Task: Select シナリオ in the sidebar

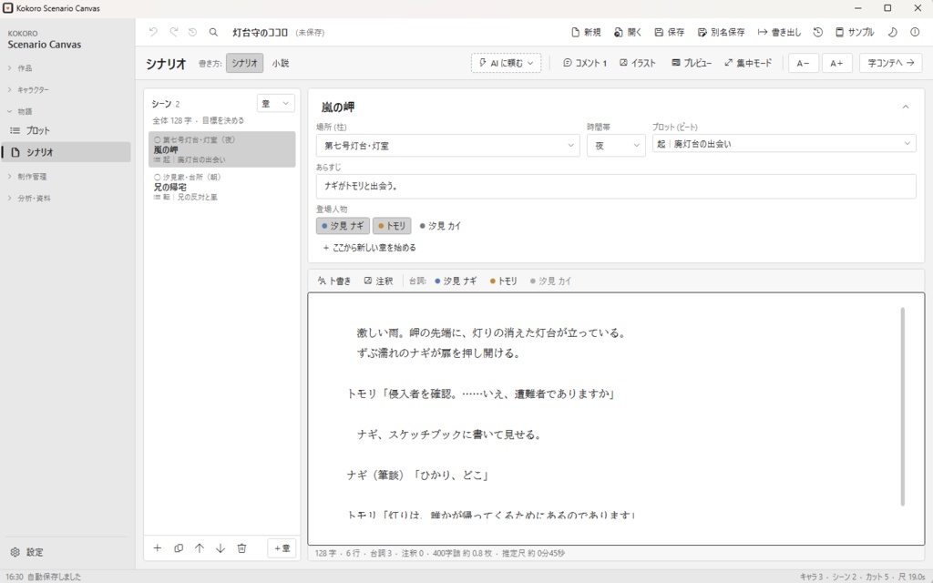Action: coord(66,152)
